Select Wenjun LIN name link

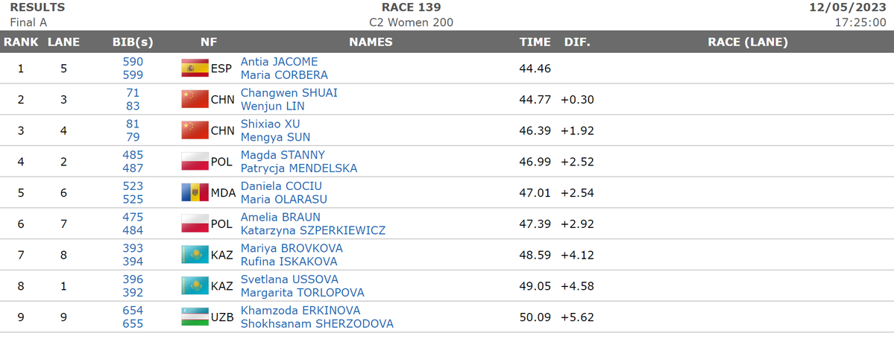tap(272, 107)
